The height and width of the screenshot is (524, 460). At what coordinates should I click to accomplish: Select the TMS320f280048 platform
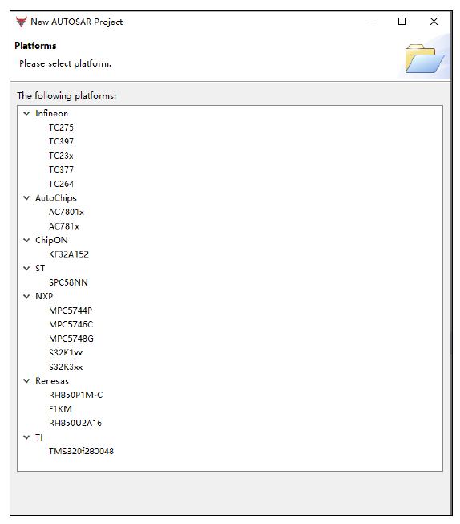point(81,451)
